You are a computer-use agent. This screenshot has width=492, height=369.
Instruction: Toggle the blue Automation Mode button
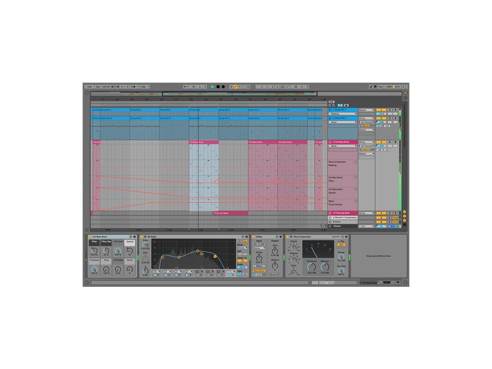click(340, 105)
